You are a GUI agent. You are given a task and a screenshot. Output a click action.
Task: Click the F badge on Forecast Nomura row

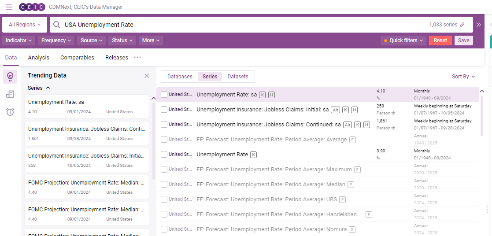coord(352,230)
